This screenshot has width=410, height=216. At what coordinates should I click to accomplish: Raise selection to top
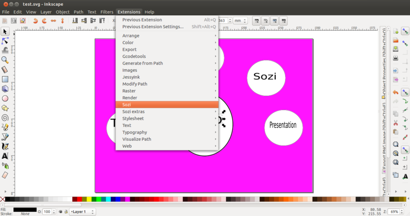click(102, 20)
